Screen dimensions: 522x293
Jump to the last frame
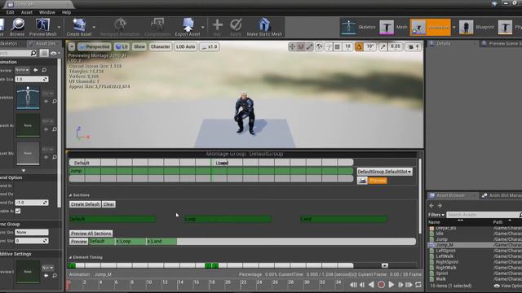[x=409, y=285]
